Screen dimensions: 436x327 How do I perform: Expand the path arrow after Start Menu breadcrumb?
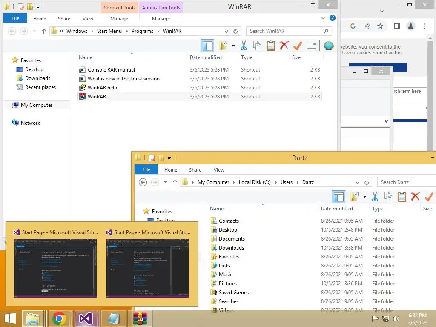[126, 31]
